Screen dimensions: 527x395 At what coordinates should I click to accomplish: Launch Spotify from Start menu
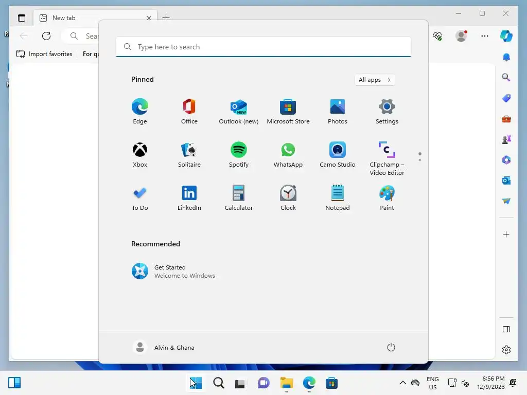point(239,155)
